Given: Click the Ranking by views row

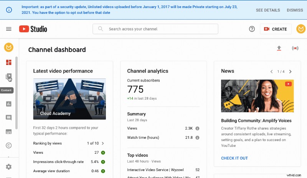Looking at the screenshot, I should [x=69, y=143].
